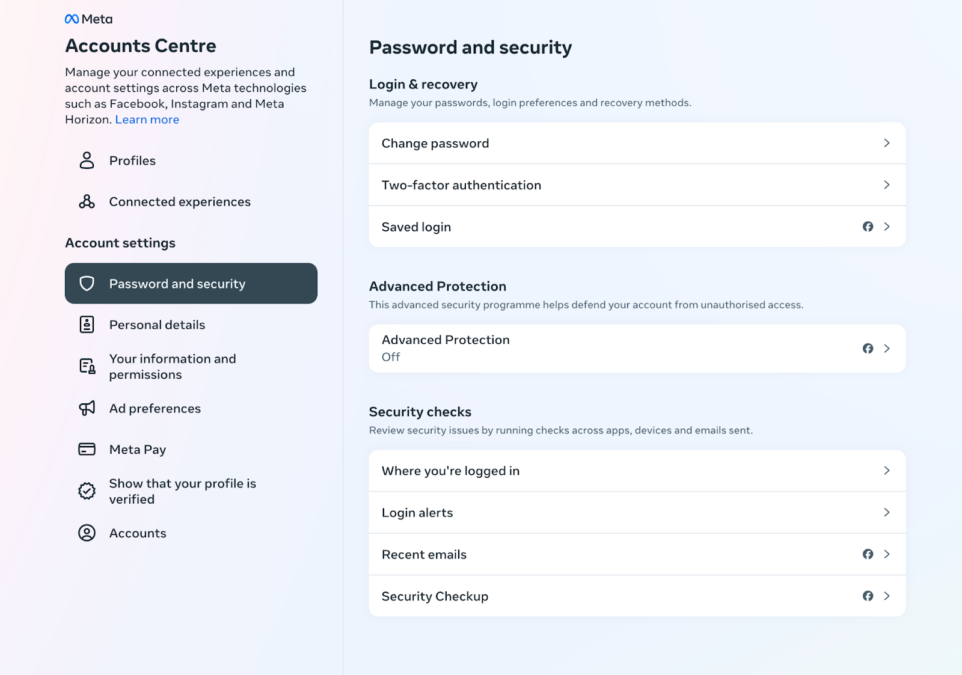Click the shield icon for Password and security
962x675 pixels.
pyautogui.click(x=87, y=284)
